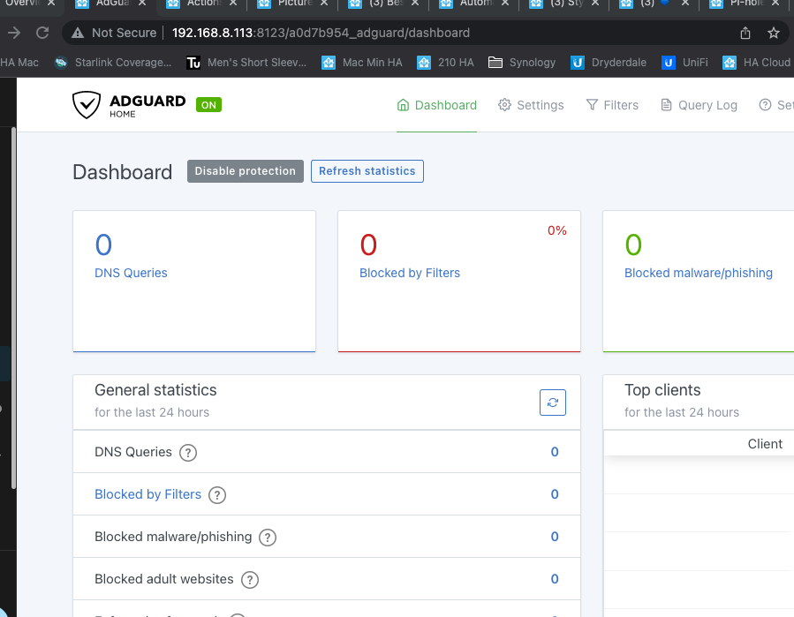The image size is (794, 617).
Task: Click the Refresh statistics button
Action: click(x=367, y=170)
